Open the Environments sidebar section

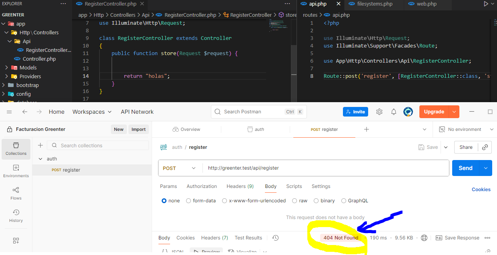16,171
